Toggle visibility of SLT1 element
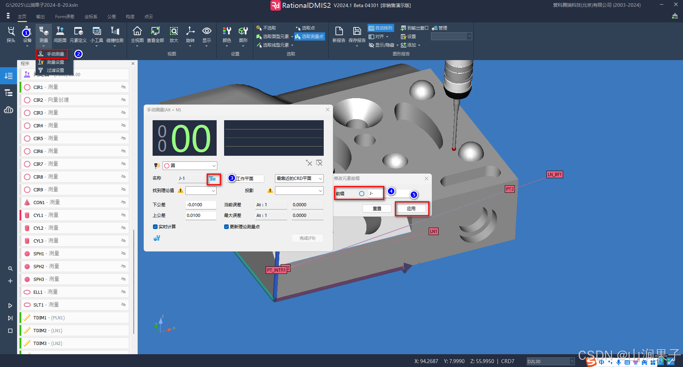The width and height of the screenshot is (683, 367). [123, 305]
